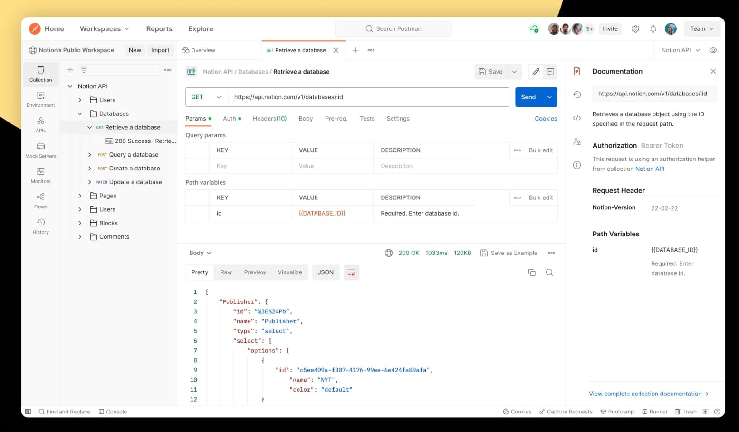
Task: Open the code snippet icon
Action: pyautogui.click(x=577, y=118)
